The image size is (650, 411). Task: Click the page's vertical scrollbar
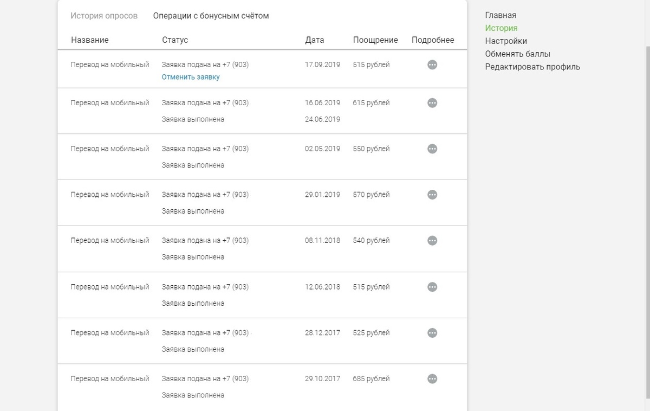click(x=647, y=217)
